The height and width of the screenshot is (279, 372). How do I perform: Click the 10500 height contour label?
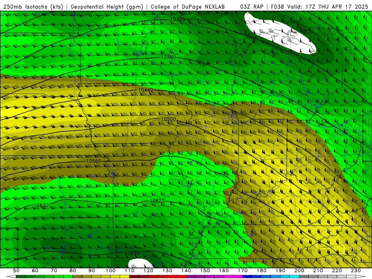(x=168, y=119)
